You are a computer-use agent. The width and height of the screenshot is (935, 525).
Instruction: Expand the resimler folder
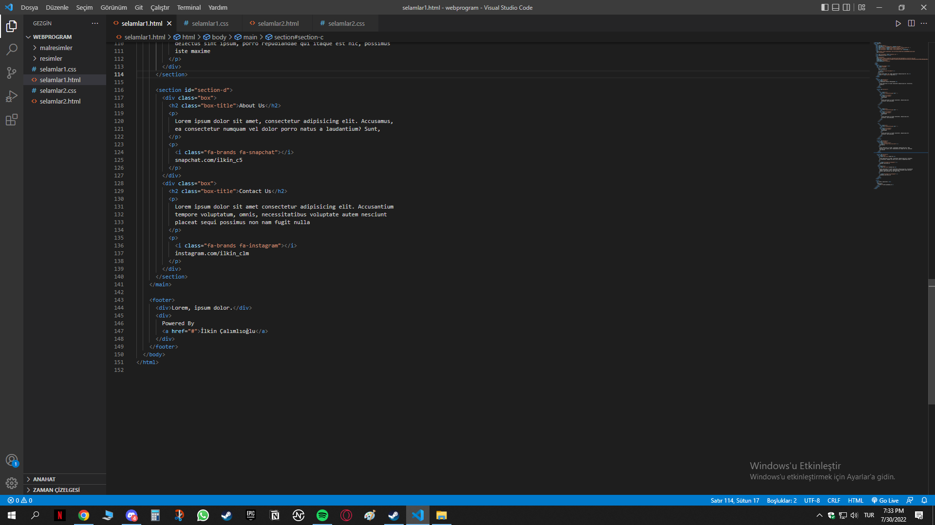click(x=65, y=58)
